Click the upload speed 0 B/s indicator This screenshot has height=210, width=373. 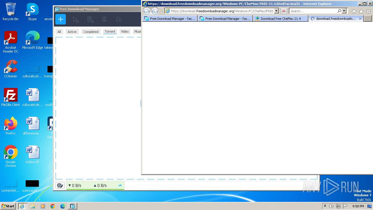click(100, 185)
